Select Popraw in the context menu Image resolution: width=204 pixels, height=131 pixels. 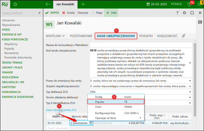[116, 102]
